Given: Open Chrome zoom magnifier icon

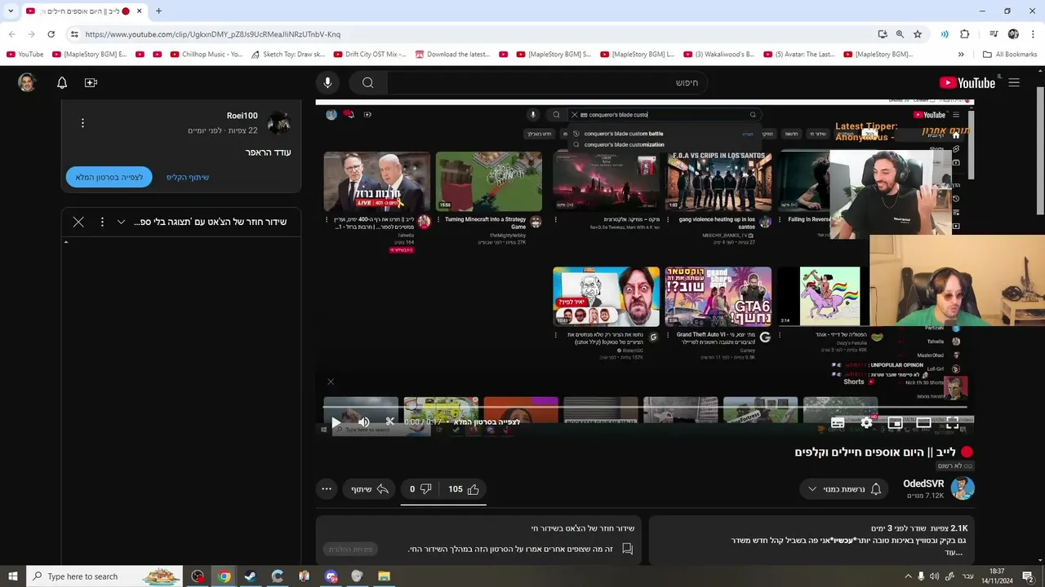Looking at the screenshot, I should point(900,34).
